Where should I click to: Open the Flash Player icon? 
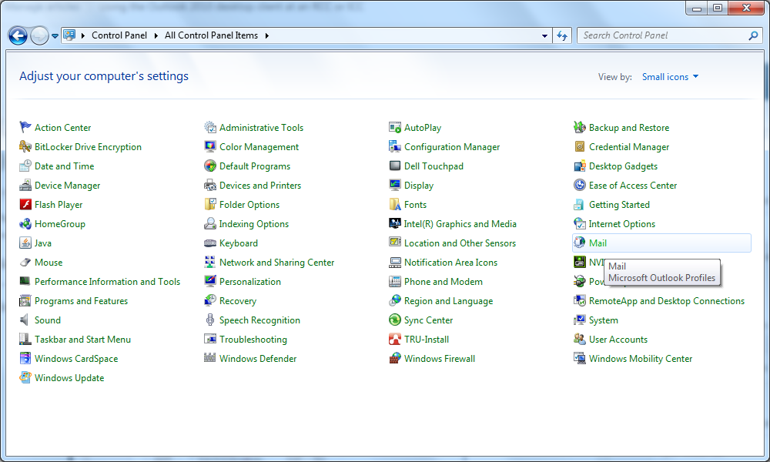point(25,205)
